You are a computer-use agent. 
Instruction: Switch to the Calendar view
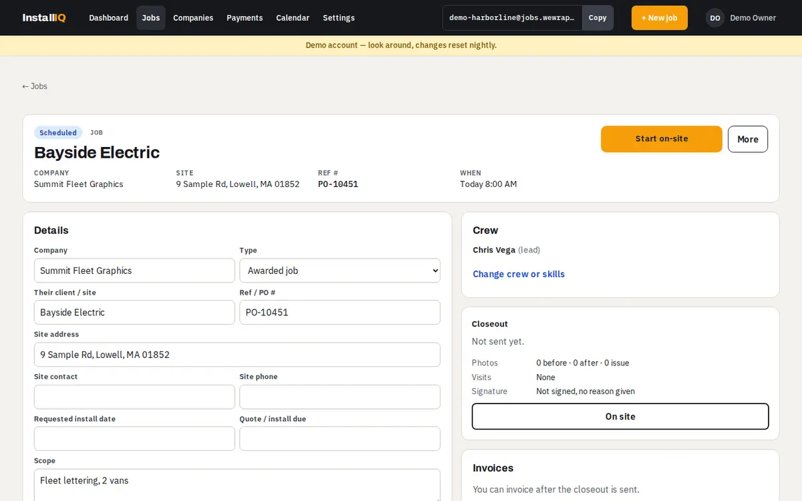(x=293, y=18)
